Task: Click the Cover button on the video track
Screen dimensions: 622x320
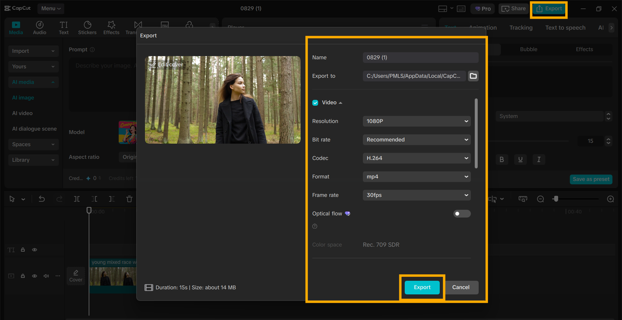Action: 76,276
